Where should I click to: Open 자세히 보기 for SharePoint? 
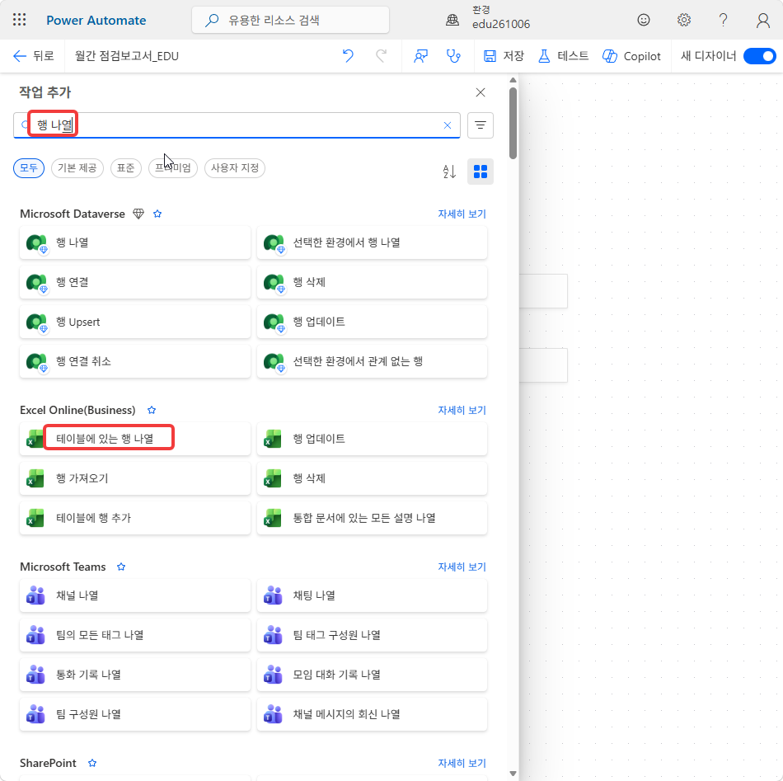462,764
